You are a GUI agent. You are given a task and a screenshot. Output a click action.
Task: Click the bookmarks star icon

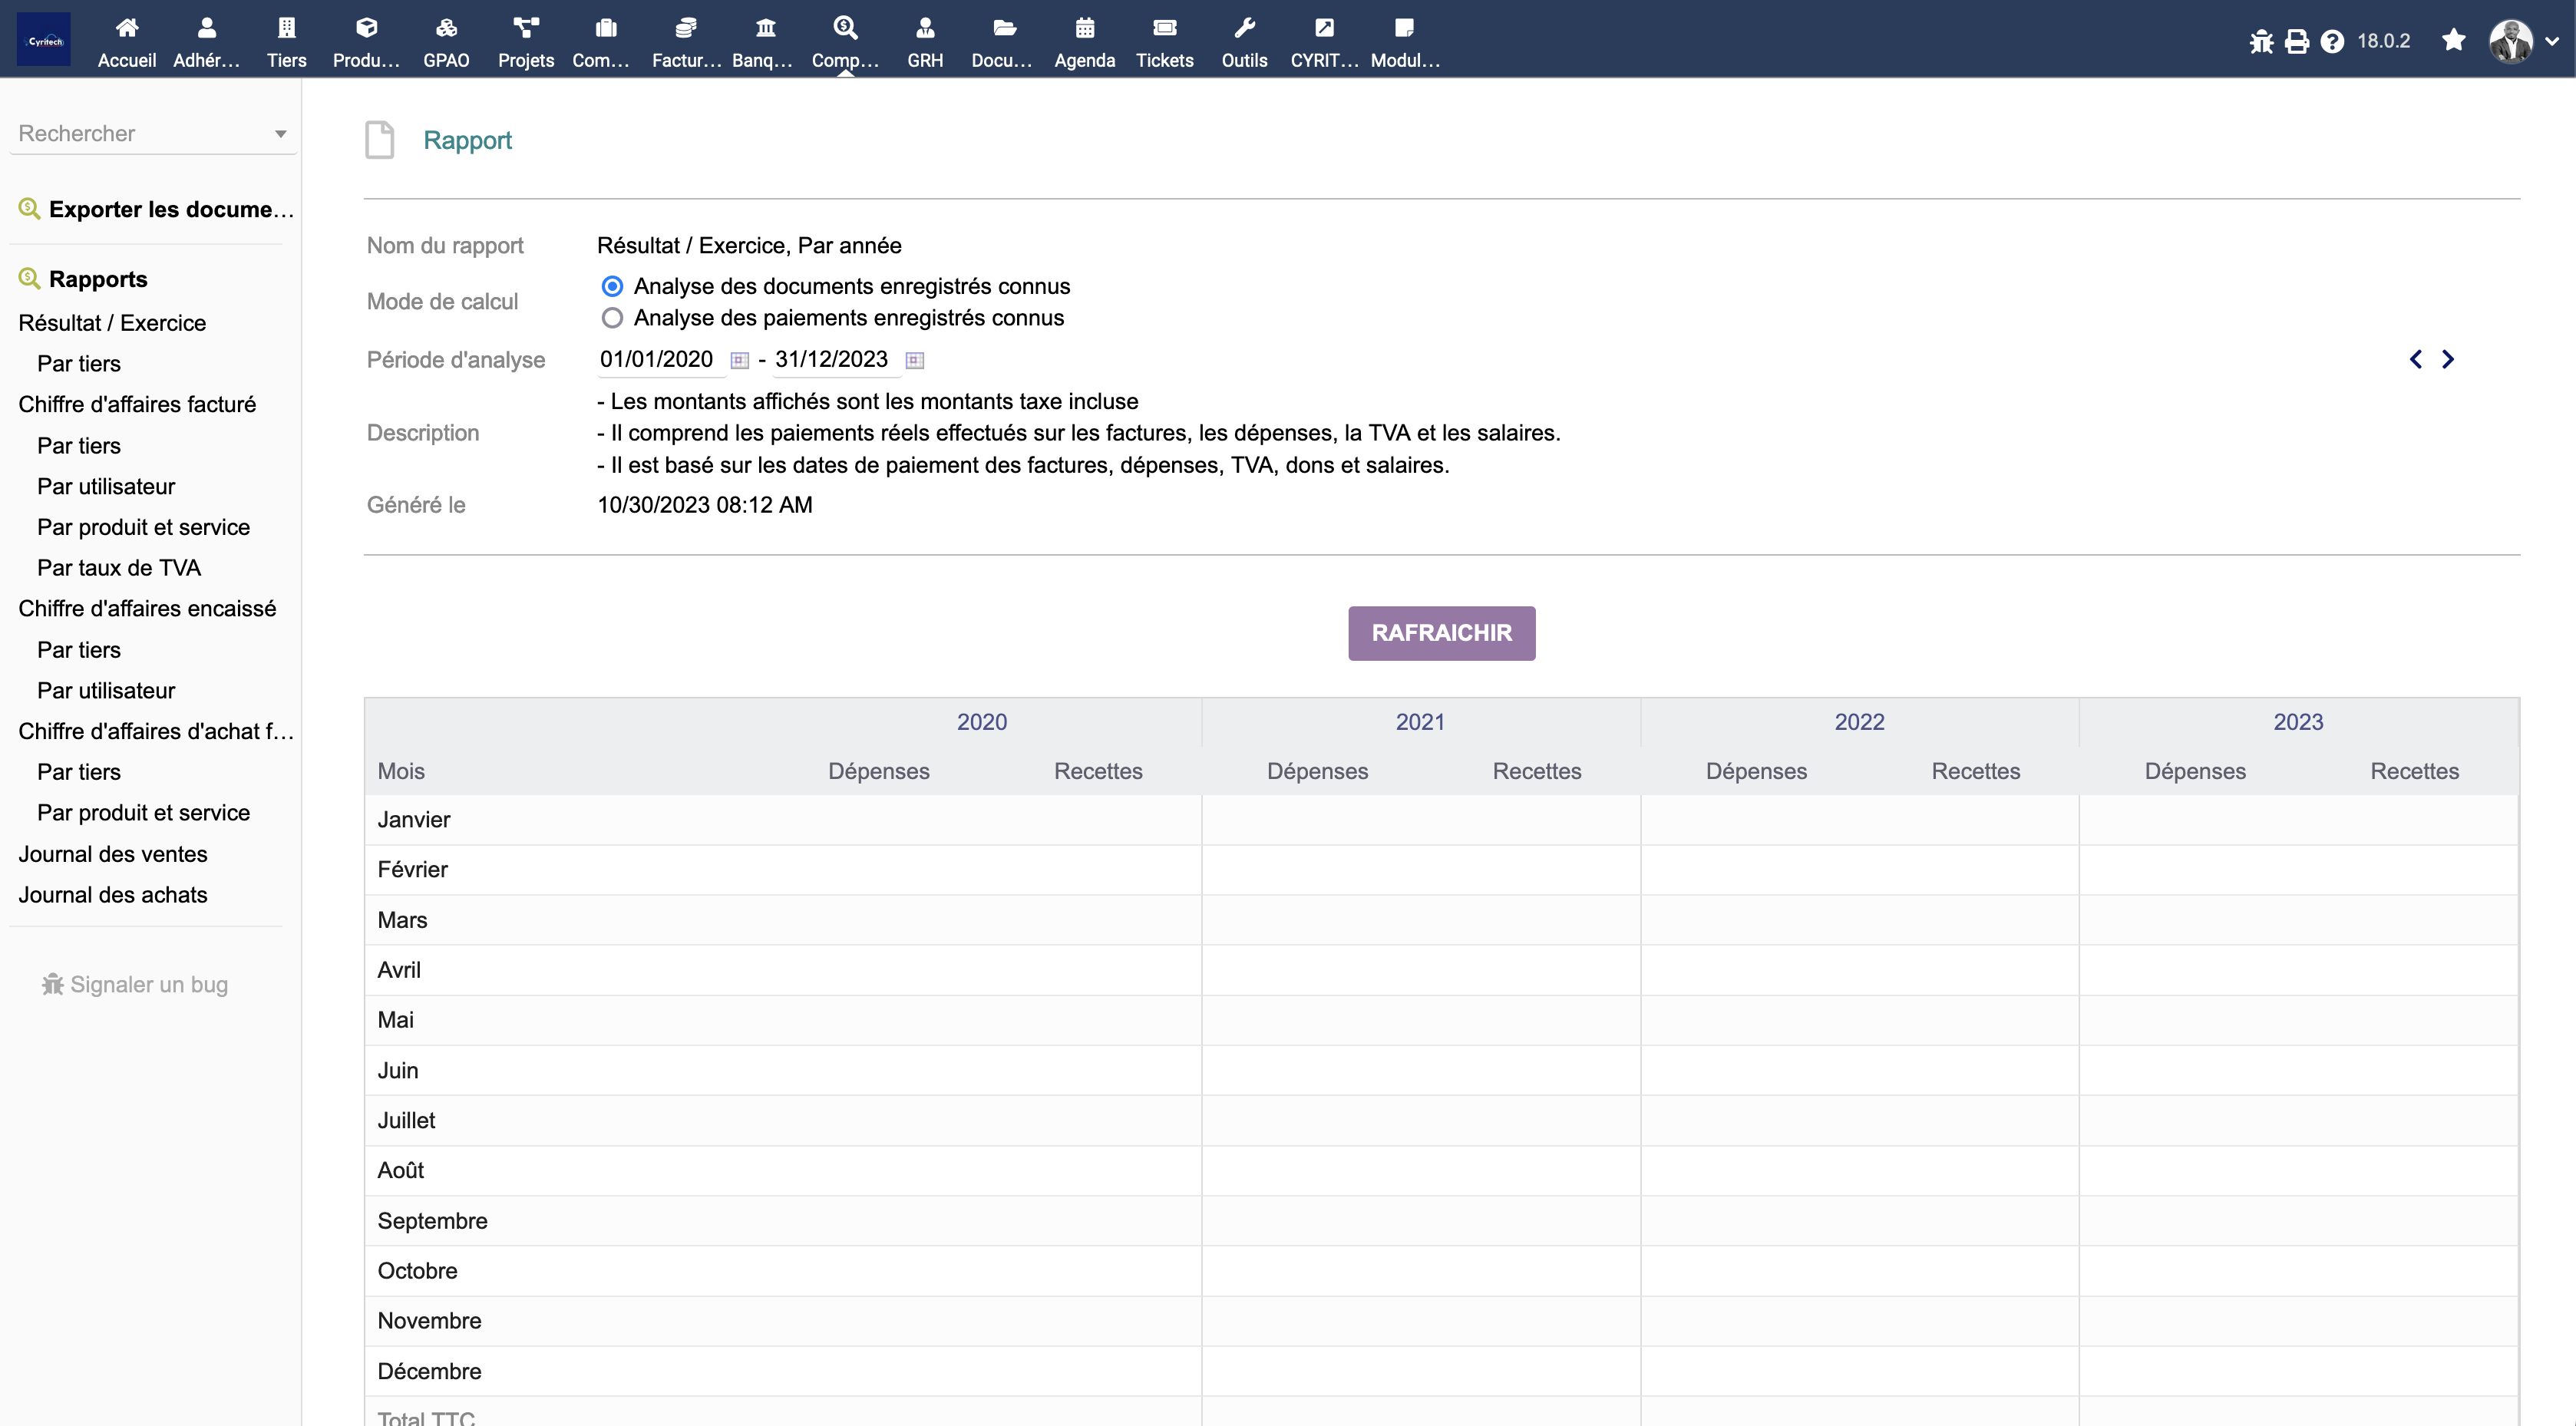tap(2453, 40)
